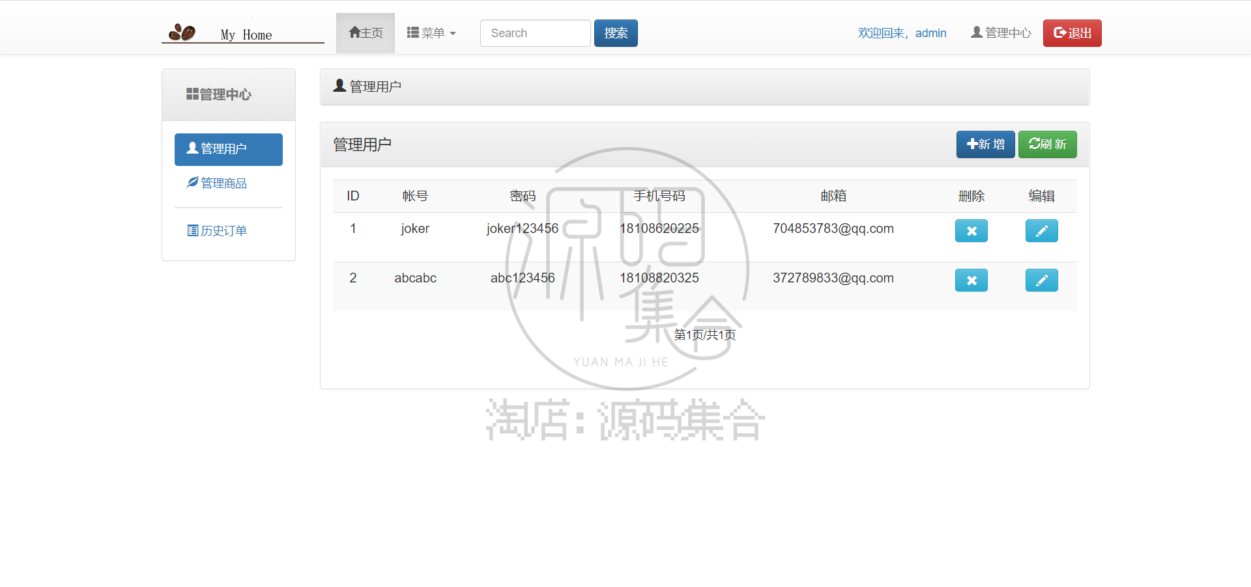
Task: Click the 邮箱 column header
Action: pyautogui.click(x=833, y=196)
